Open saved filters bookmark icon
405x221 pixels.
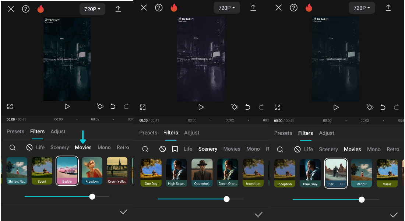coord(175,149)
